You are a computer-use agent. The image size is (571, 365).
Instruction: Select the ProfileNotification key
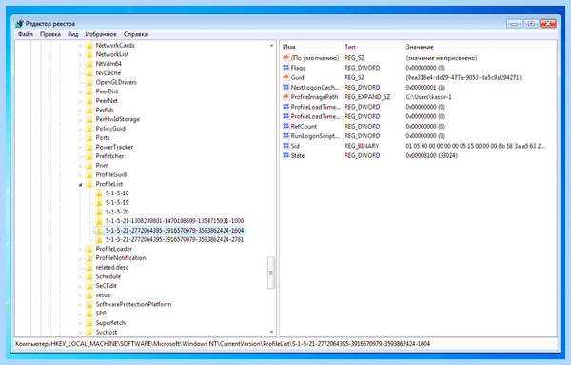pos(121,258)
